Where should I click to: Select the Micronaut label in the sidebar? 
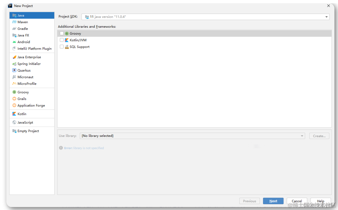tap(25, 77)
